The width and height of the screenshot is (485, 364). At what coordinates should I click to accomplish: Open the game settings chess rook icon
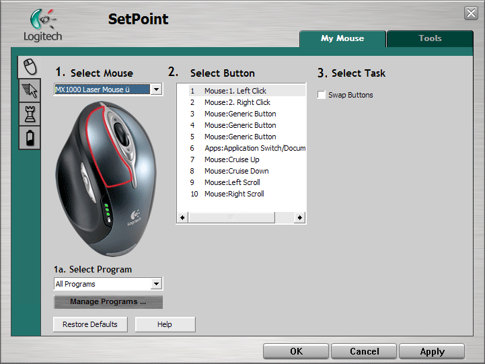click(30, 114)
